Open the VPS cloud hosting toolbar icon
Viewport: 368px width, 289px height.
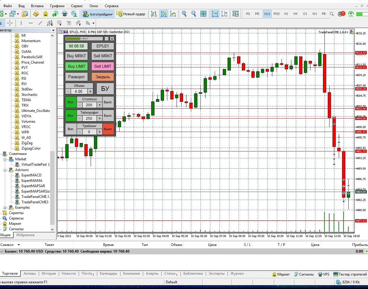coord(65,14)
